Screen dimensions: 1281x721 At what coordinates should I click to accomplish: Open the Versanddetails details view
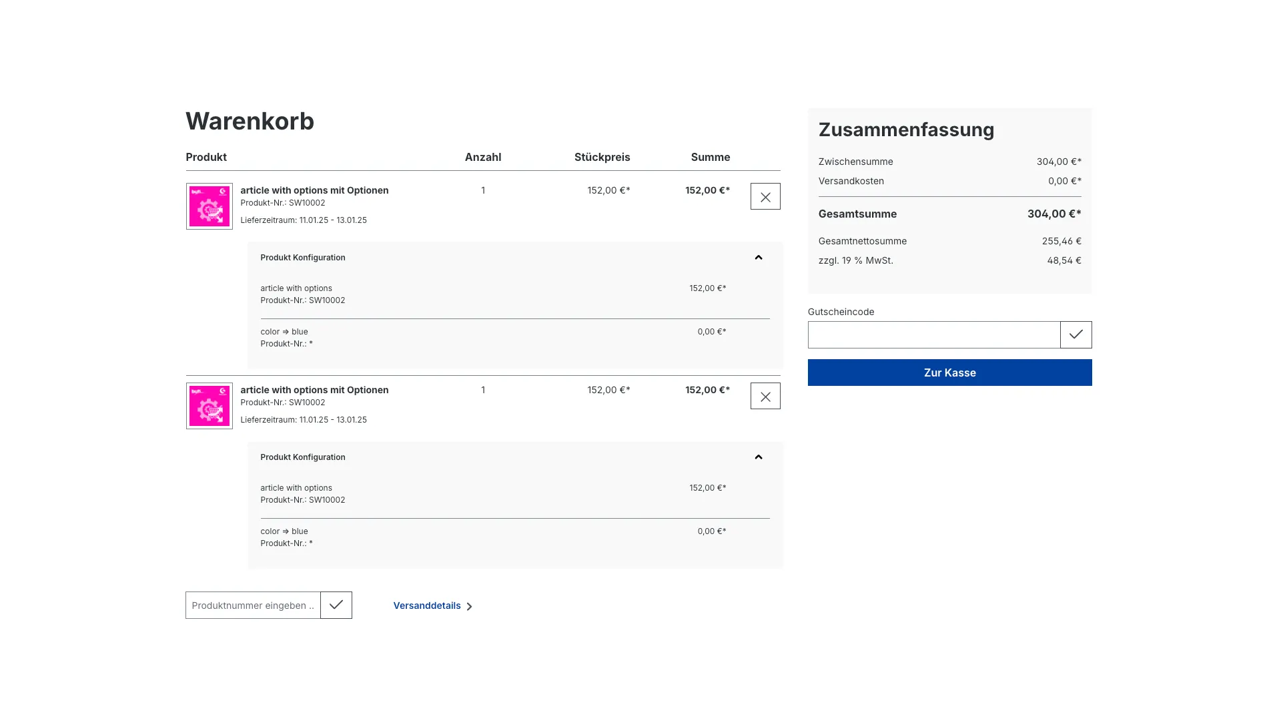point(427,606)
